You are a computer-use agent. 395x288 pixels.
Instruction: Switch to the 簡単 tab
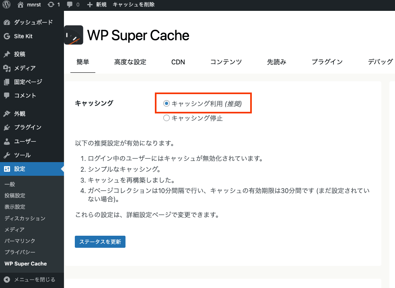[x=83, y=62]
